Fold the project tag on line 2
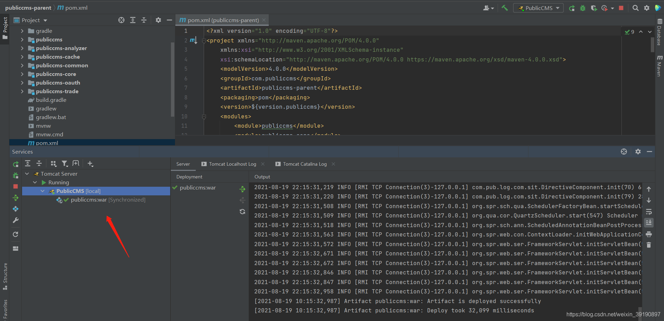Image resolution: width=664 pixels, height=321 pixels. click(204, 41)
